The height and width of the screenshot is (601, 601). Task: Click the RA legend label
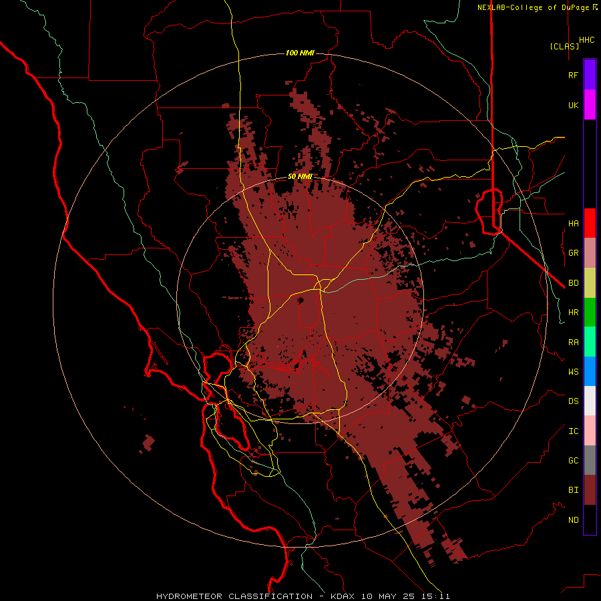573,343
